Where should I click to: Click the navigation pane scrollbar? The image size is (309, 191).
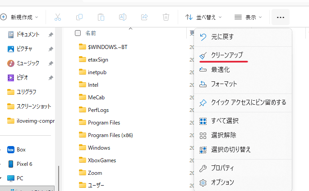(x=59, y=178)
